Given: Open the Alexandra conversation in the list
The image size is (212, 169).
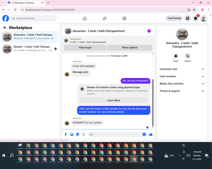Looking at the screenshot, I should pyautogui.click(x=30, y=37).
